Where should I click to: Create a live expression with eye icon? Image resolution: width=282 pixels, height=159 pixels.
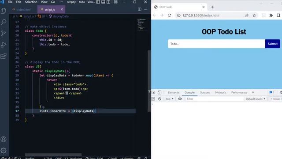point(180,99)
